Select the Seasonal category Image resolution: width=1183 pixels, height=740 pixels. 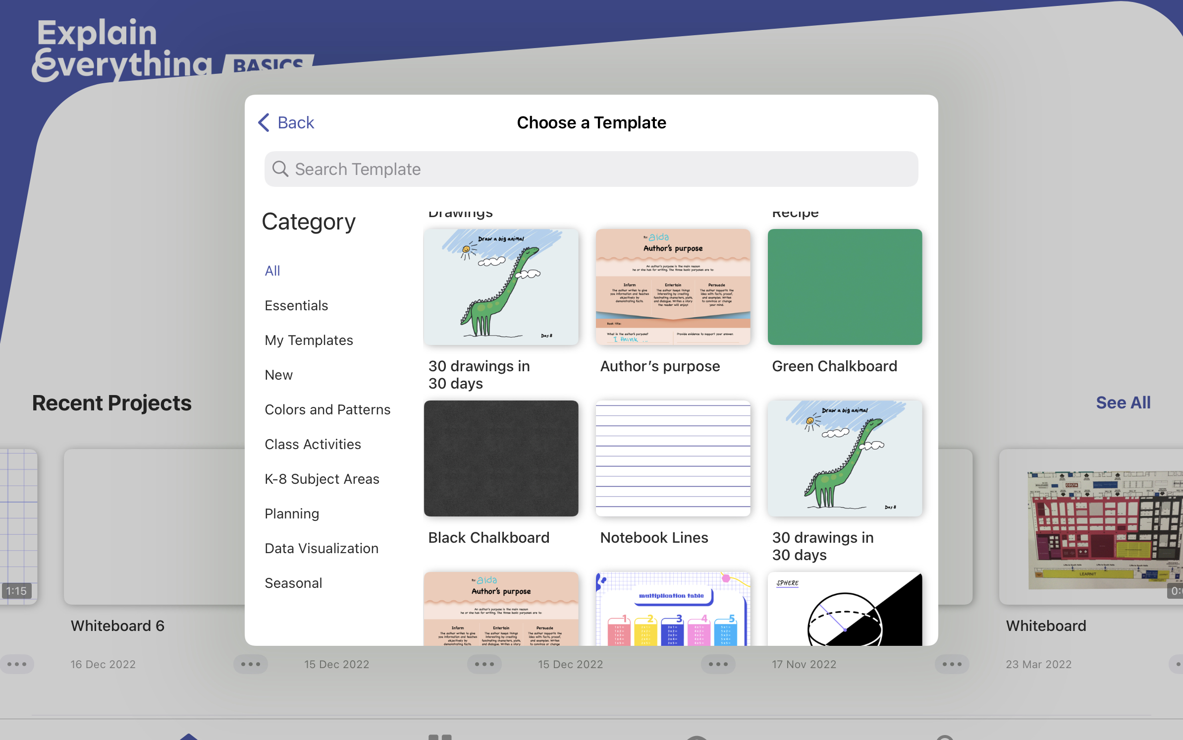point(293,583)
